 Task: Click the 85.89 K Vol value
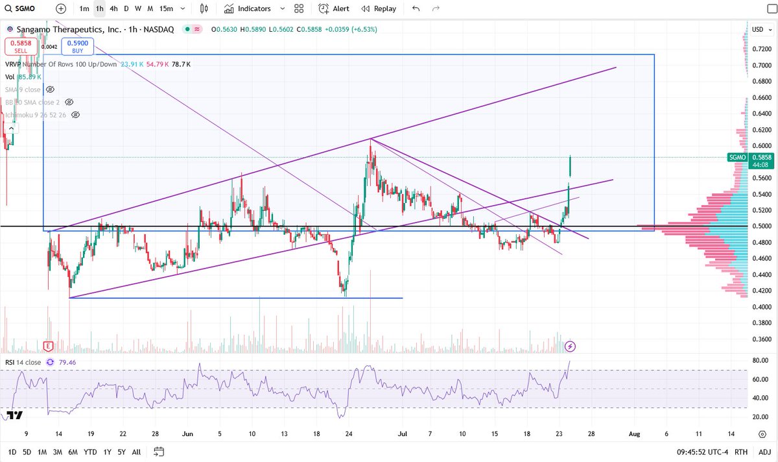click(30, 77)
